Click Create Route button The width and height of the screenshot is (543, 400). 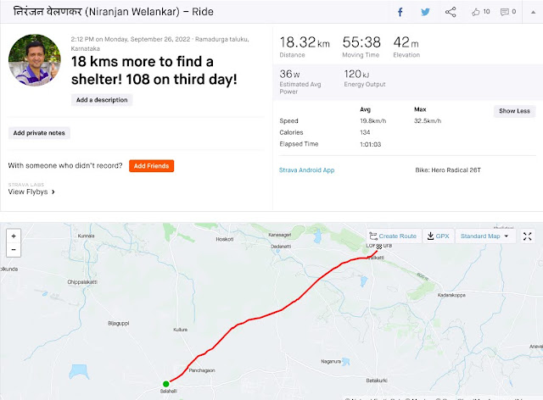coord(394,236)
